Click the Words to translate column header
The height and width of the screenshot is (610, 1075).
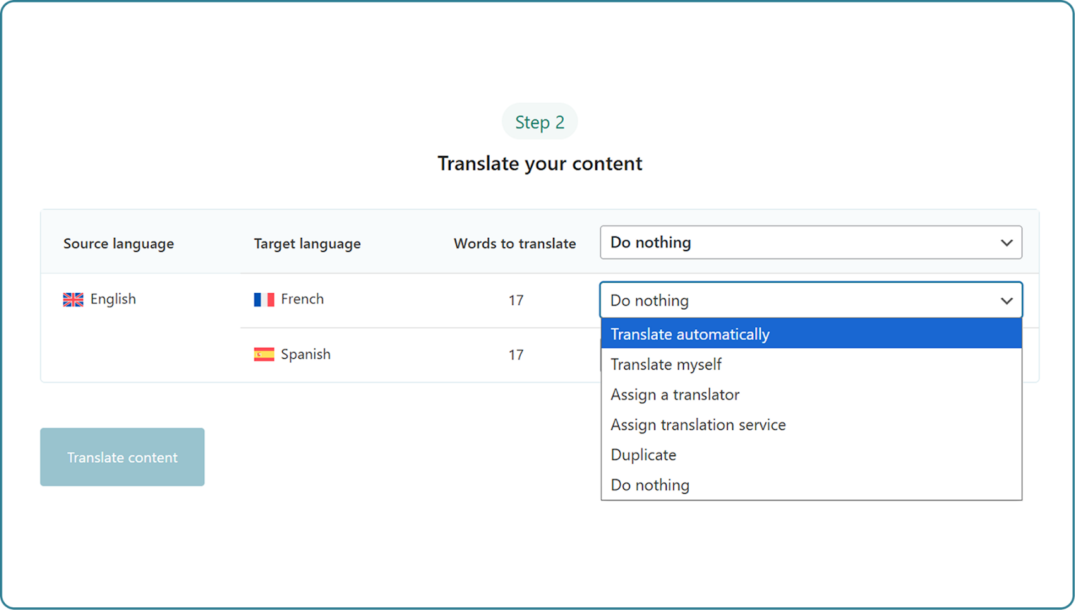[x=515, y=243]
